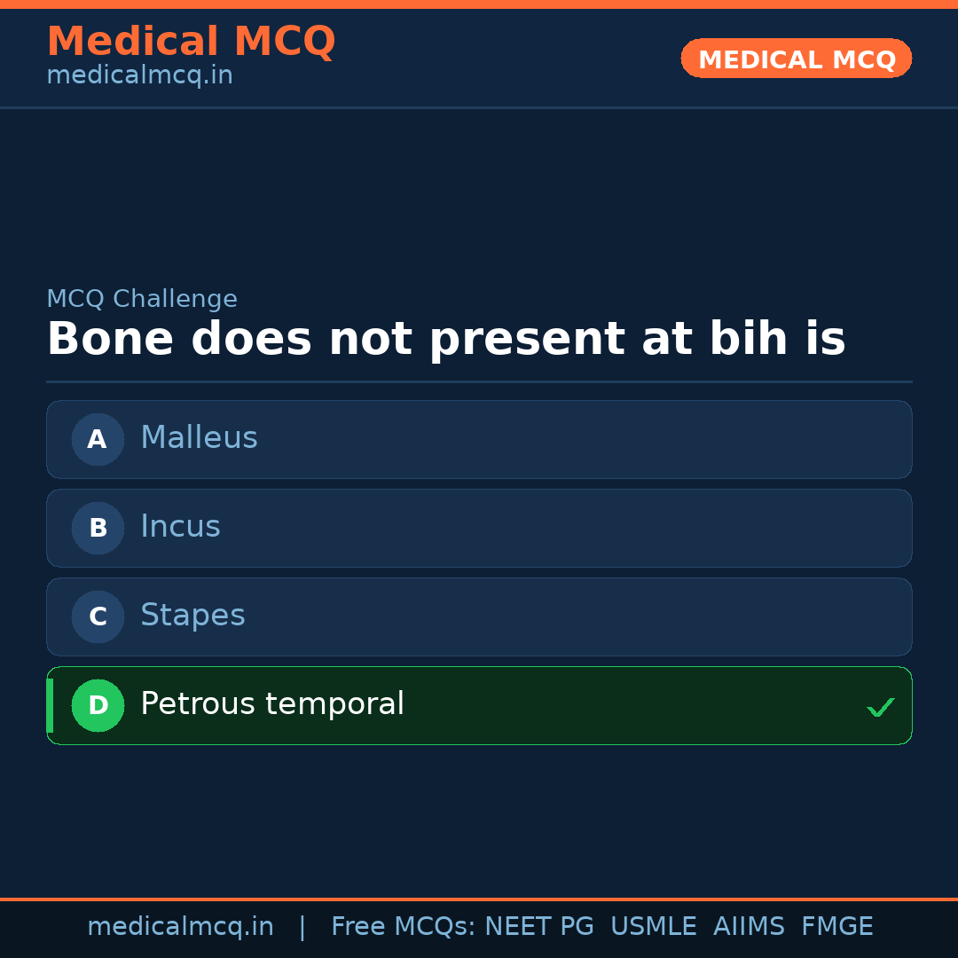
Task: Select FMGE in the footer
Action: (836, 927)
